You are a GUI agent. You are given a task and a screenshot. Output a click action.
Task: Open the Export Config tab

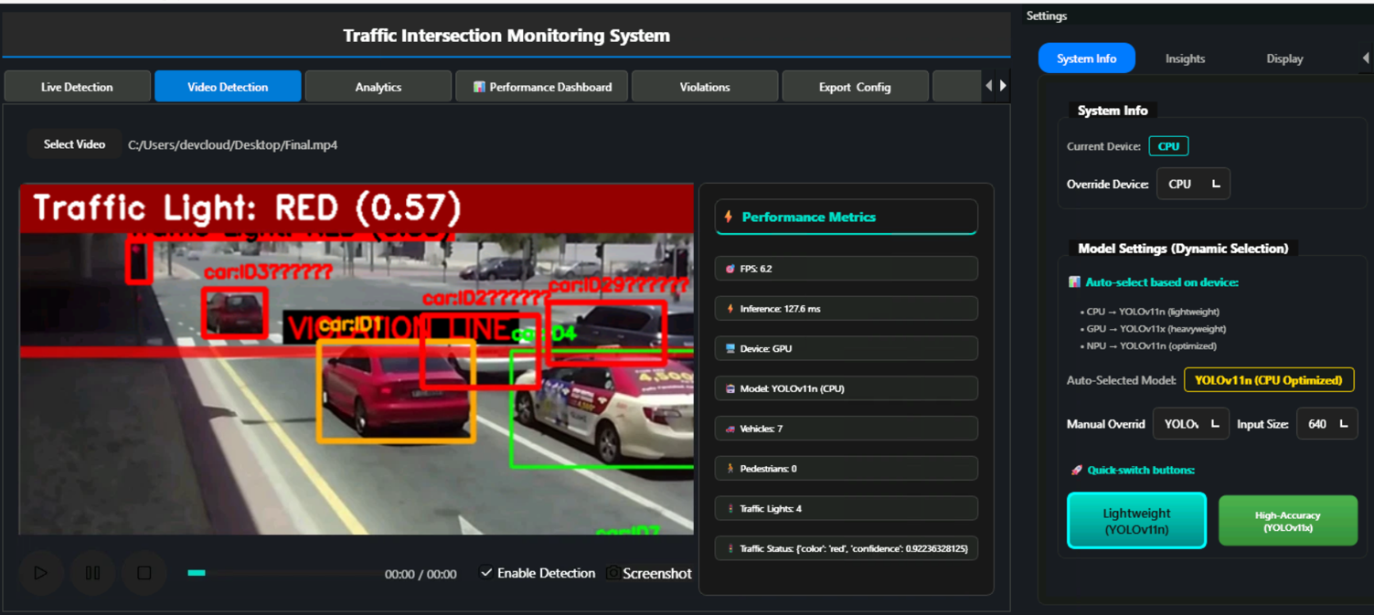[855, 87]
